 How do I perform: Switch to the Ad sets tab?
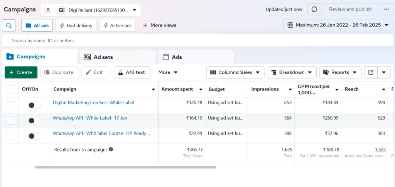tap(118, 57)
